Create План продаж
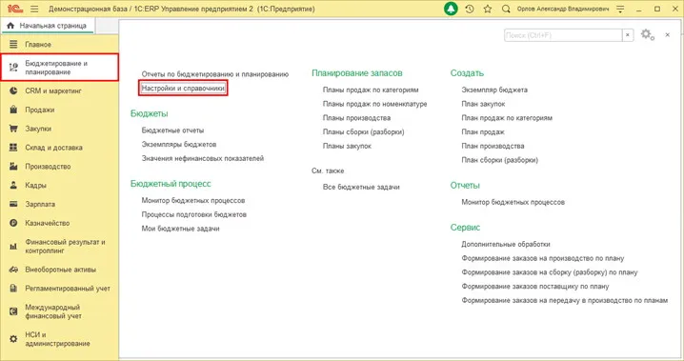 (x=483, y=131)
